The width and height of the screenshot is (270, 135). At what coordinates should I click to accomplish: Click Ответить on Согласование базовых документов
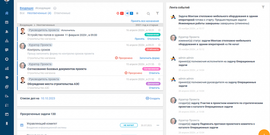(x=154, y=73)
